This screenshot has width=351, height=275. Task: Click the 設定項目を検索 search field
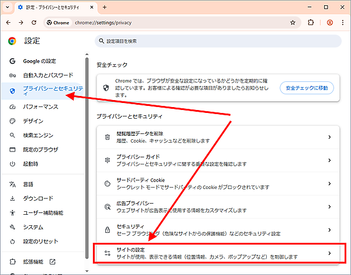pyautogui.click(x=218, y=41)
